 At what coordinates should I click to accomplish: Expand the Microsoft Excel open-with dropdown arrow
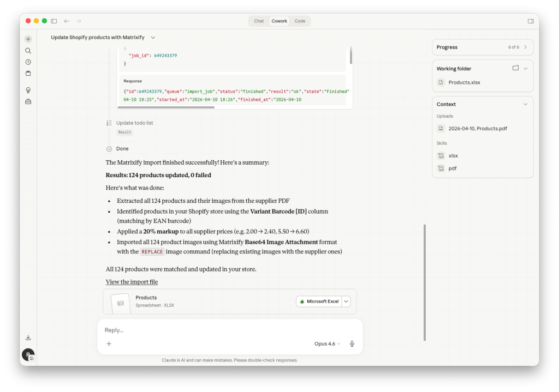tap(347, 301)
